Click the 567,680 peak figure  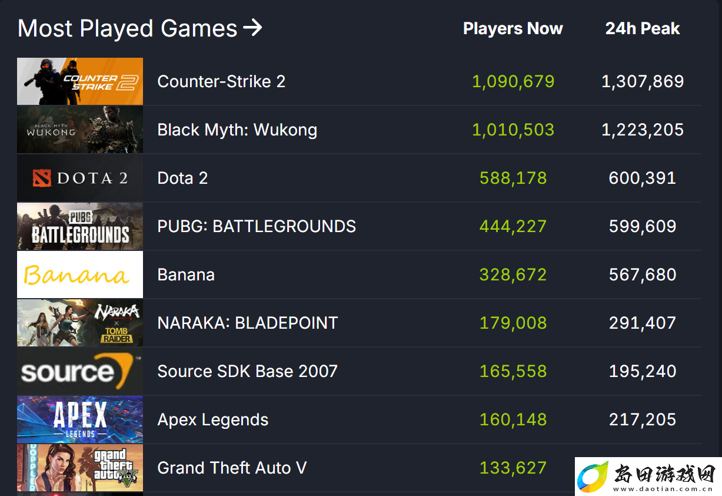(643, 275)
